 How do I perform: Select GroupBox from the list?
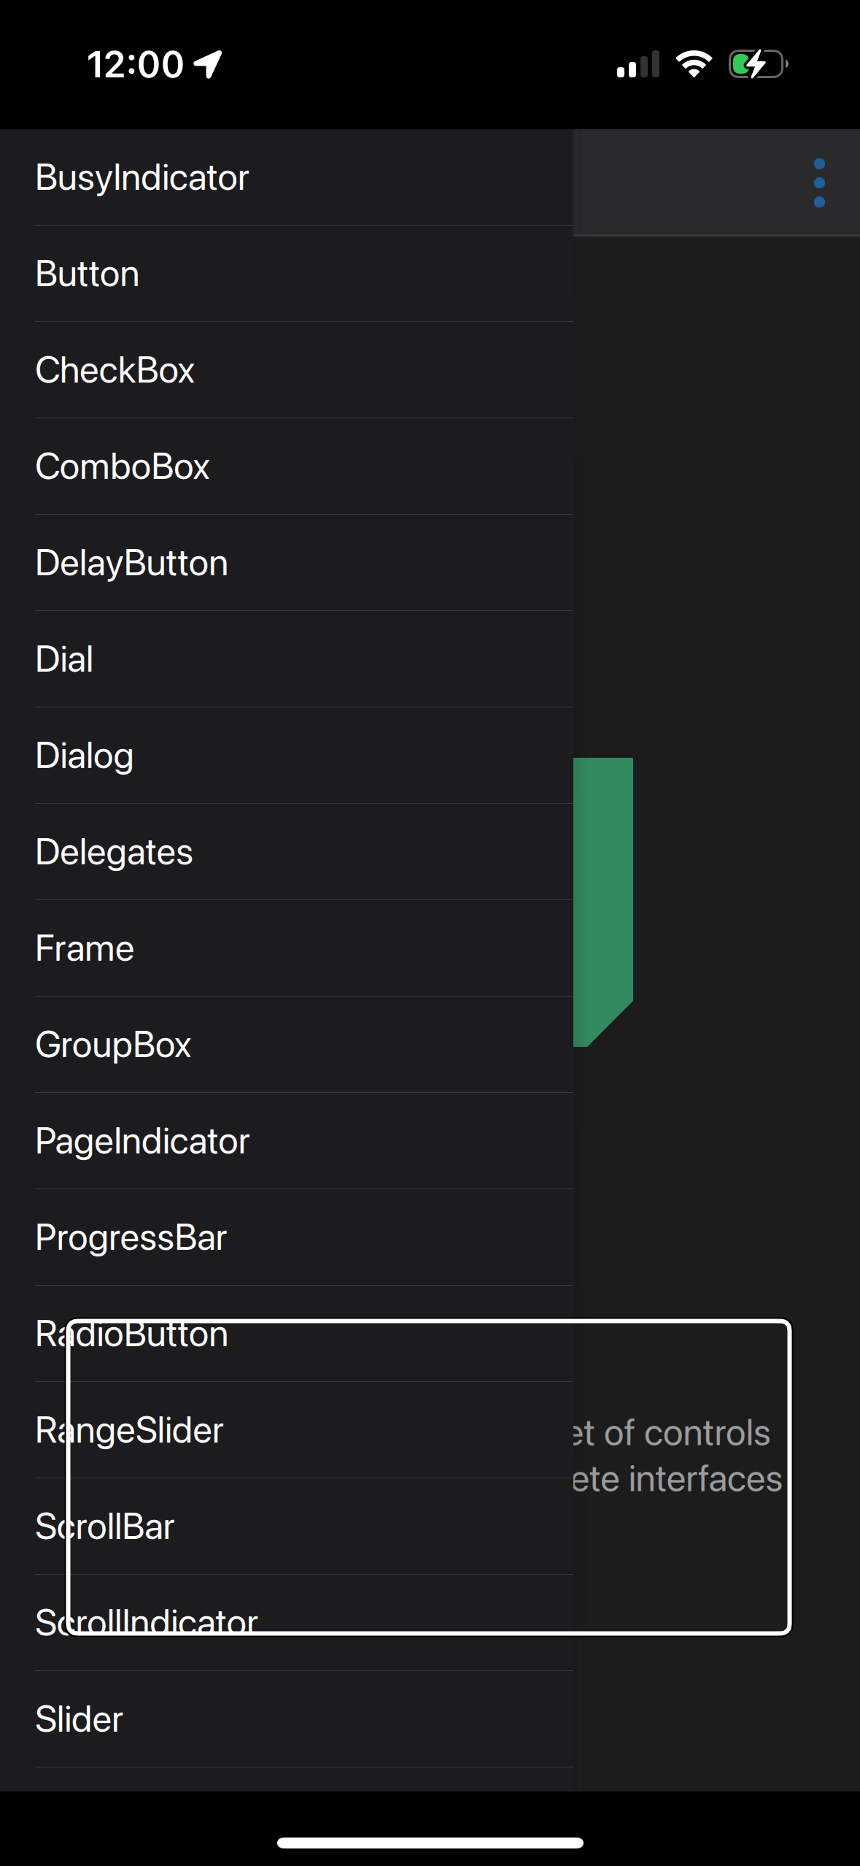point(287,1045)
